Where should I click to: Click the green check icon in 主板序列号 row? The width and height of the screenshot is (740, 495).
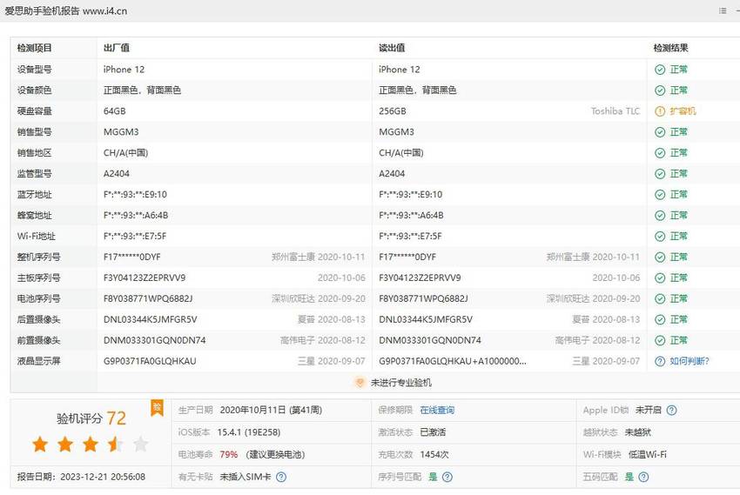coord(660,278)
